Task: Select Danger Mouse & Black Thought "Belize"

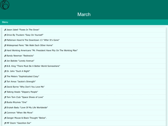Action: click(84, 118)
